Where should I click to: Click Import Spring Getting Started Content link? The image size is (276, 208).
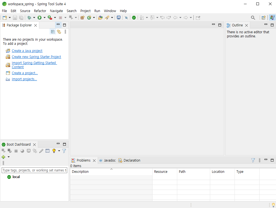click(x=34, y=65)
